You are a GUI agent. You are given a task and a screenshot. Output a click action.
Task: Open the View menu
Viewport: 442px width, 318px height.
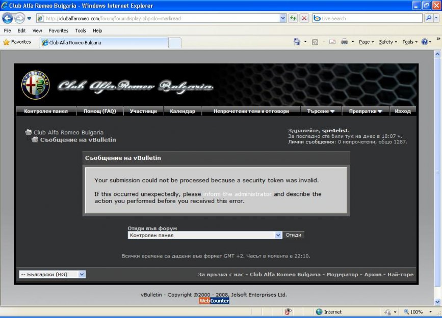[37, 31]
